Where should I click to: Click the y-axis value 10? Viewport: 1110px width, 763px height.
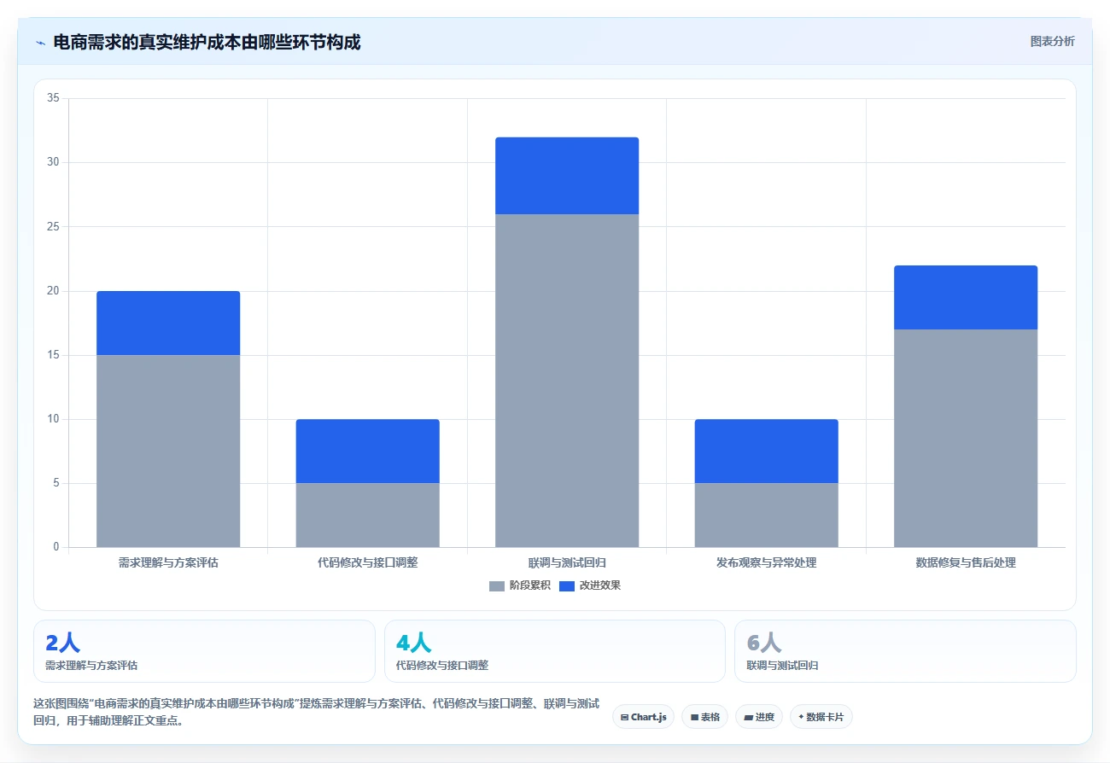coord(53,419)
